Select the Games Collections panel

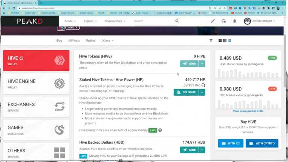tap(36, 130)
